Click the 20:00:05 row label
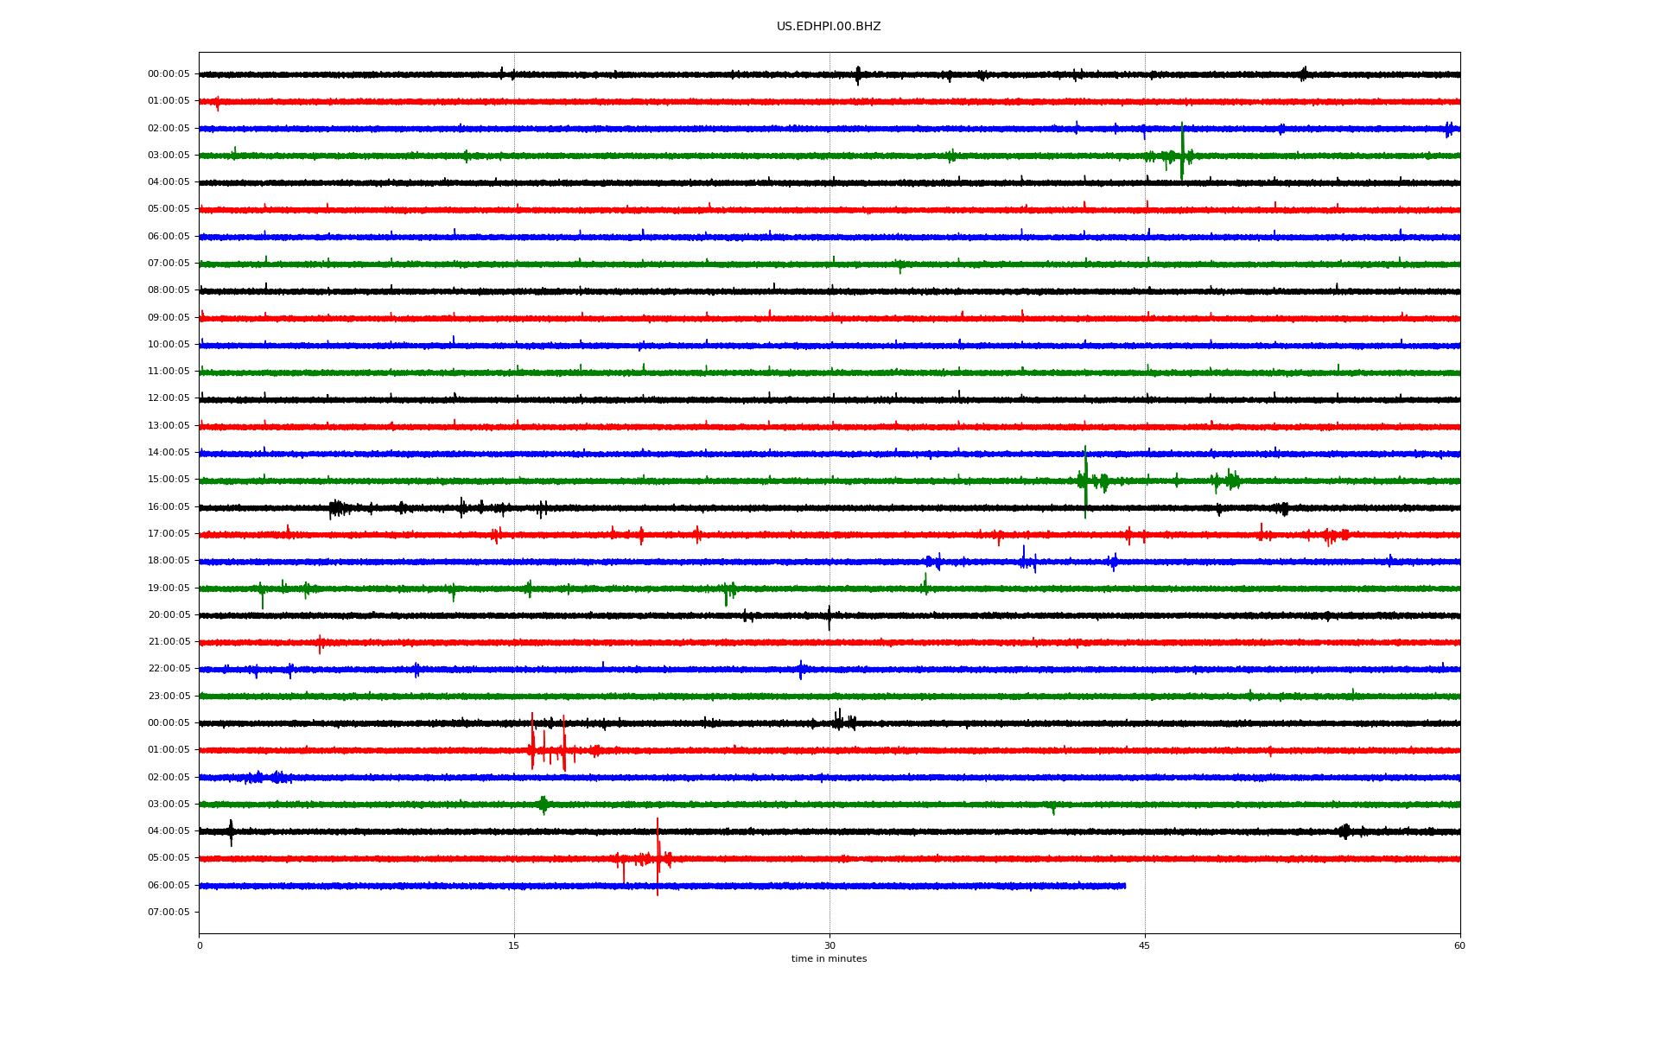Screen dimensions: 1659x1037 click(168, 615)
